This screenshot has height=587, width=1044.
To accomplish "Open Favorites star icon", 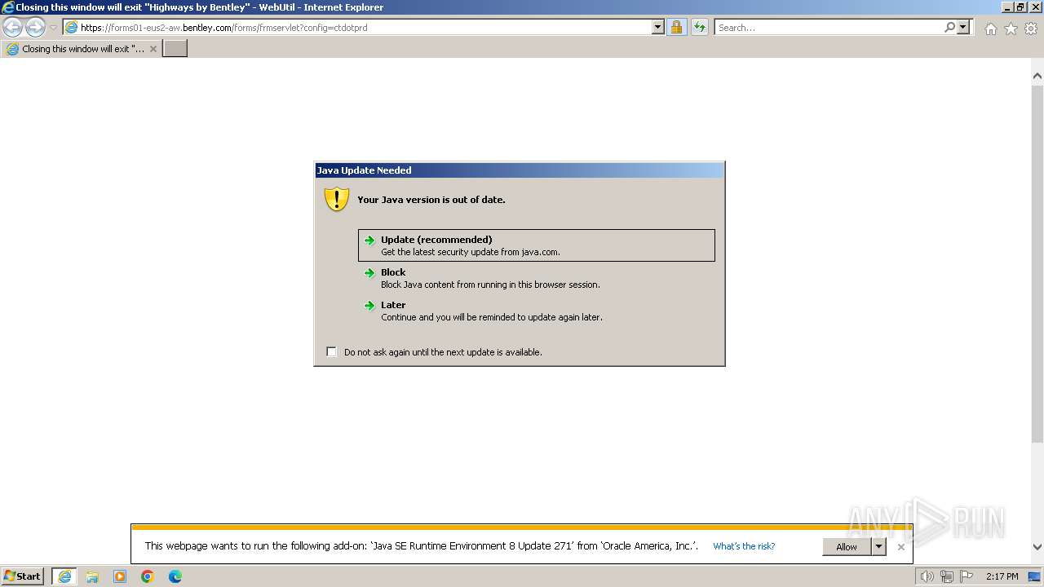I will tap(1011, 29).
